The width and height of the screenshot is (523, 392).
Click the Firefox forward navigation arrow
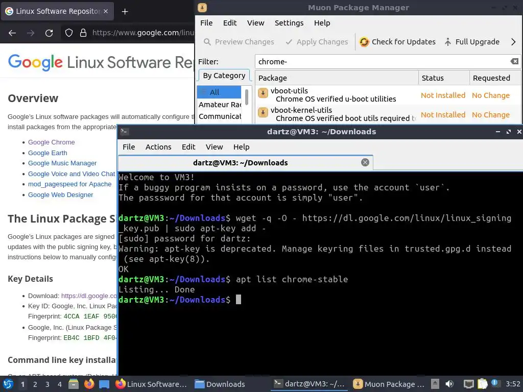pos(31,33)
